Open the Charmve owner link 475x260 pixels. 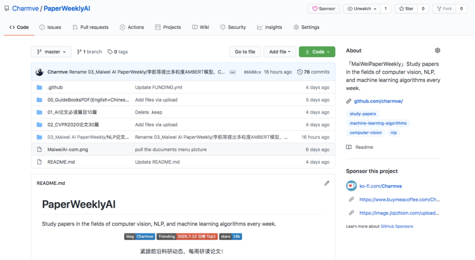[25, 8]
